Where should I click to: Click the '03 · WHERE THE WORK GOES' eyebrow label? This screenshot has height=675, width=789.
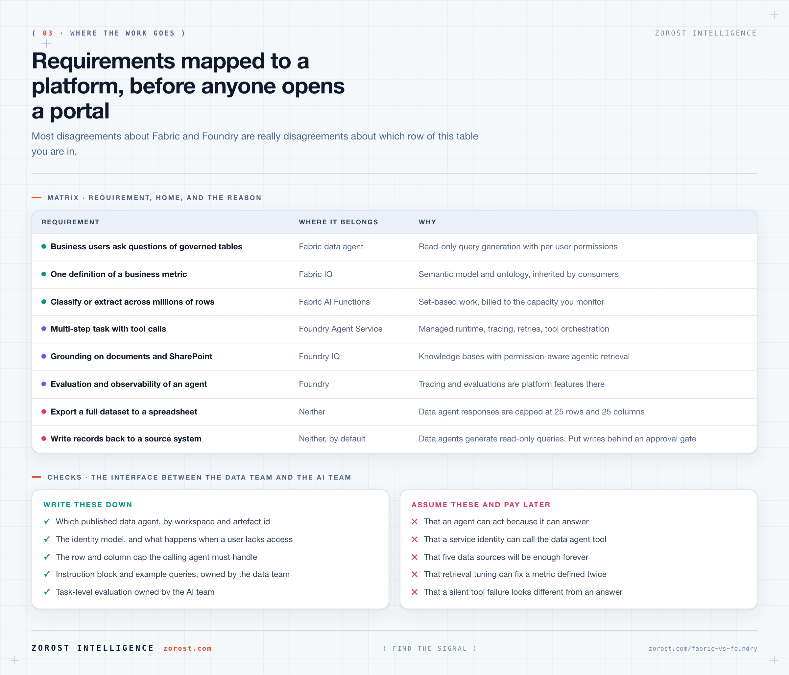point(109,33)
